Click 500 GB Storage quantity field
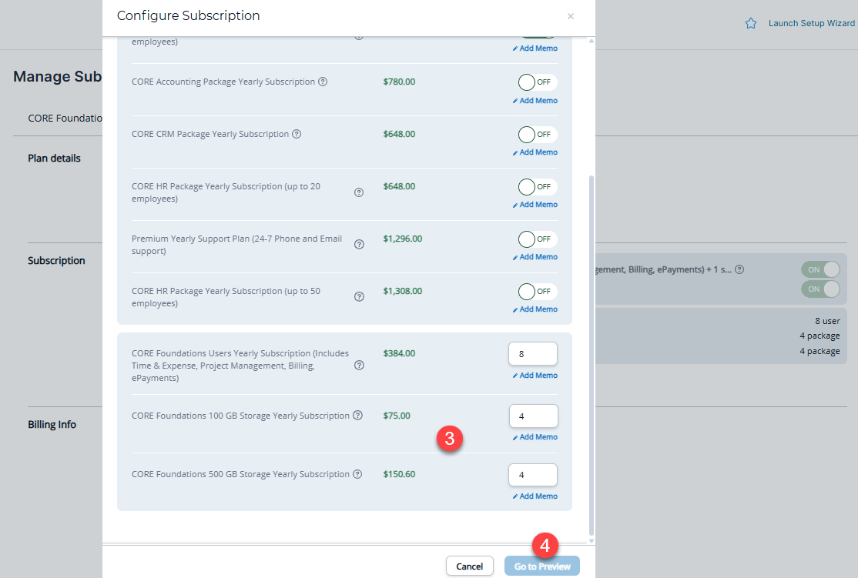The width and height of the screenshot is (858, 578). click(x=533, y=475)
